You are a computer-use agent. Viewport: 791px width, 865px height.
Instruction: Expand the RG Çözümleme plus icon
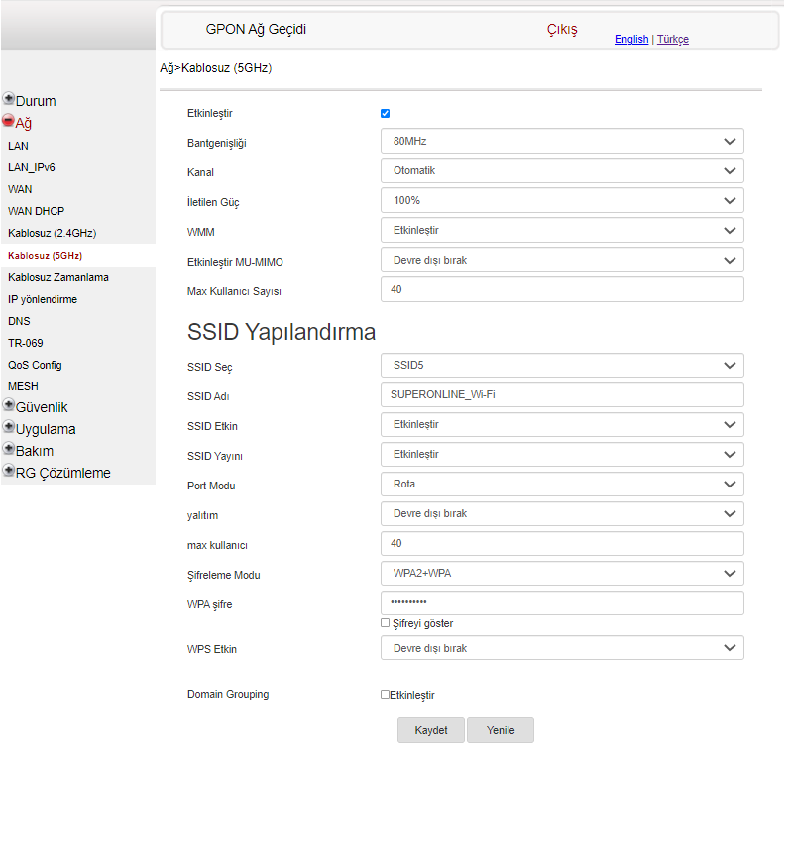point(9,471)
